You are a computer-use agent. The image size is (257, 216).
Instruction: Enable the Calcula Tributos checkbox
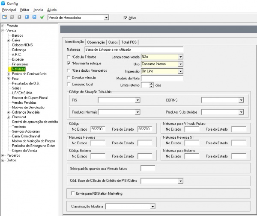coord(69,56)
